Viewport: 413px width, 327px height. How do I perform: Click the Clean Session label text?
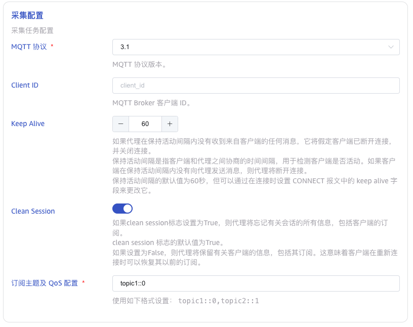(x=32, y=211)
